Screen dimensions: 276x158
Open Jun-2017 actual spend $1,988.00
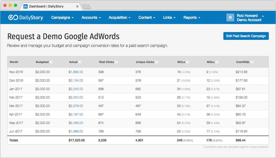(x=76, y=131)
